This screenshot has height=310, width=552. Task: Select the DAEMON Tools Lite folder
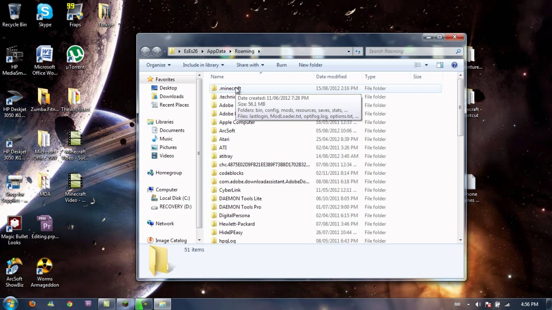pyautogui.click(x=326, y=198)
